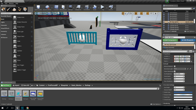The width and height of the screenshot is (196, 110).
Task: Hide BP_Sky_Sphere using its eye icon
Action: (164, 22)
